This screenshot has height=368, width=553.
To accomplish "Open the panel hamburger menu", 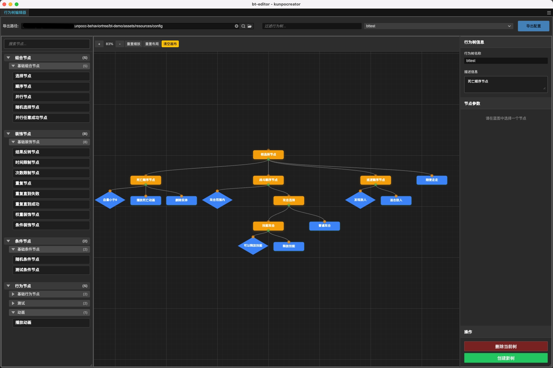I will (549, 13).
